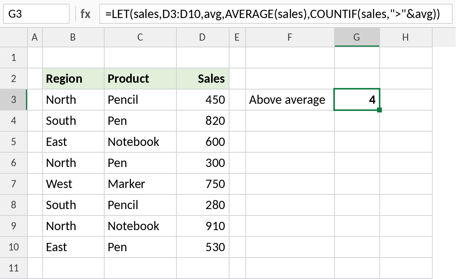The image size is (456, 279).
Task: Select row 3 header
Action: [x=14, y=100]
